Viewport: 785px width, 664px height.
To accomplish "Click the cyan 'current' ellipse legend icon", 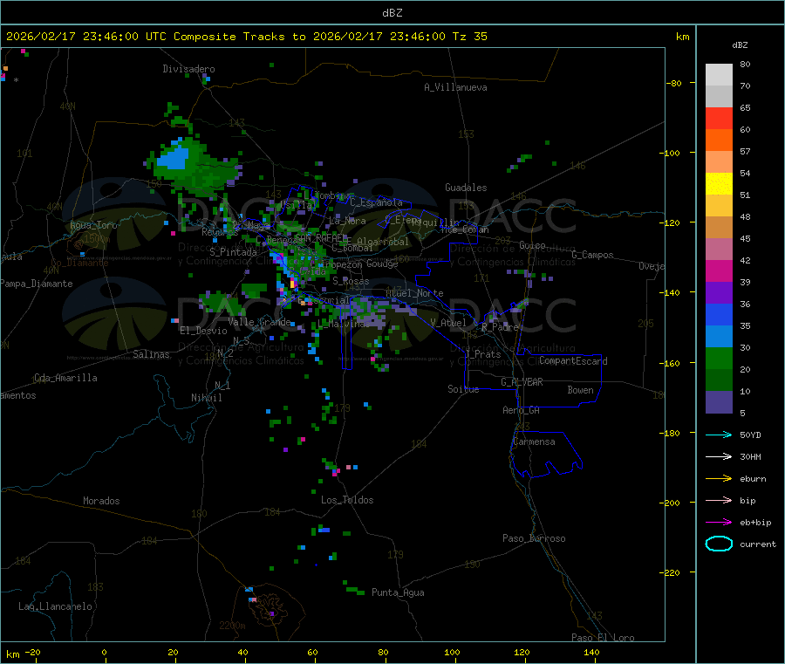I will click(x=719, y=544).
